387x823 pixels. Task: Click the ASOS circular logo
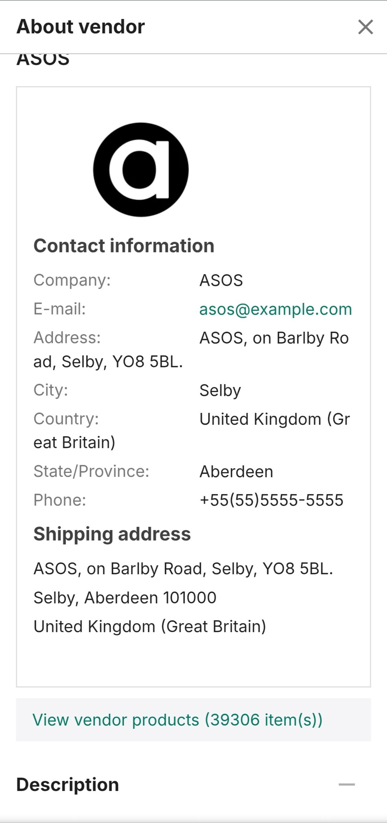click(141, 170)
